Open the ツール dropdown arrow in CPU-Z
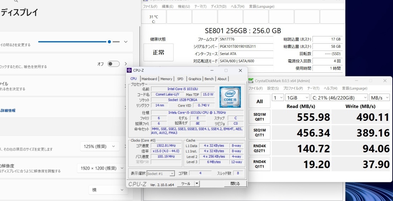 point(197,184)
